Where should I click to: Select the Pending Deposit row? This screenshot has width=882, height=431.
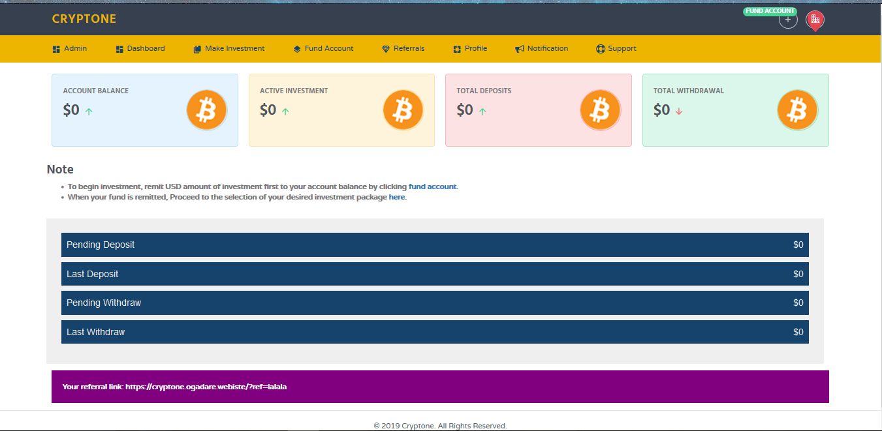pos(435,245)
